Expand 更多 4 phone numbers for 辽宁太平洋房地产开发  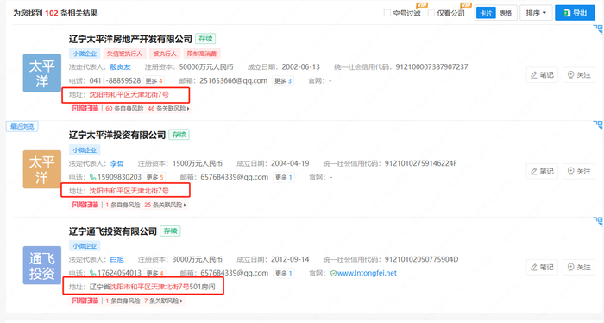click(x=154, y=80)
